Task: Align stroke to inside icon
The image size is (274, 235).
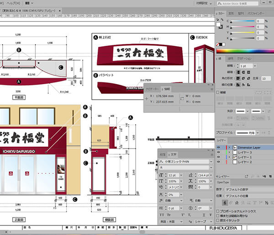Action: pos(243,85)
